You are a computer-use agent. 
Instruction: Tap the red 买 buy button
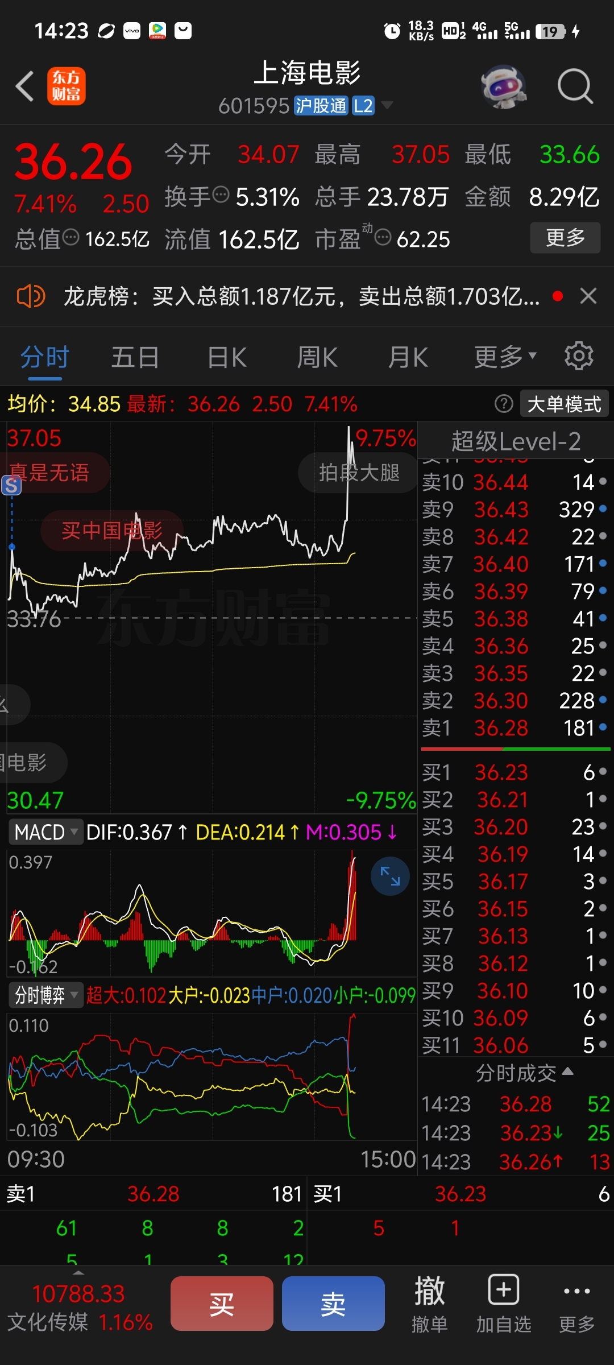coord(222,1304)
